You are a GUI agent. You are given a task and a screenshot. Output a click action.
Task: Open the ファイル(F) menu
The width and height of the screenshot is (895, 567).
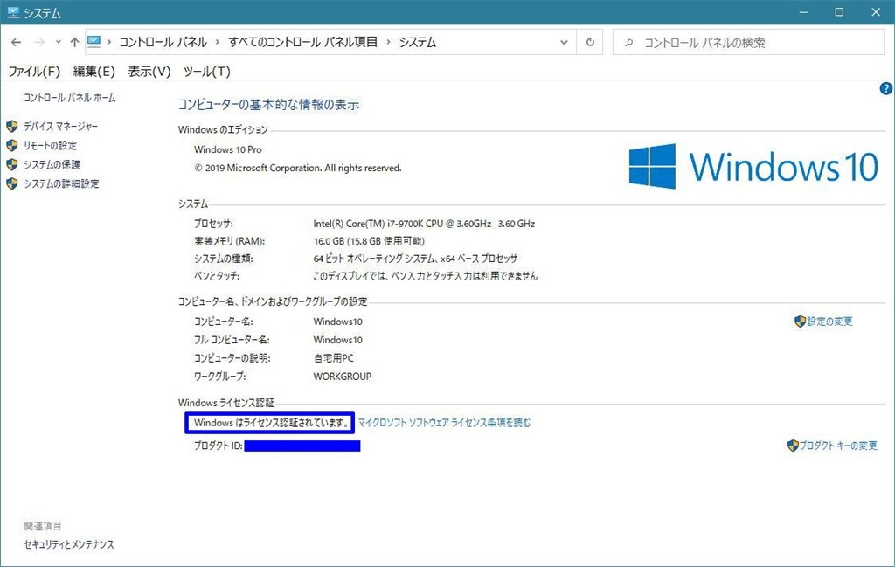pyautogui.click(x=34, y=72)
